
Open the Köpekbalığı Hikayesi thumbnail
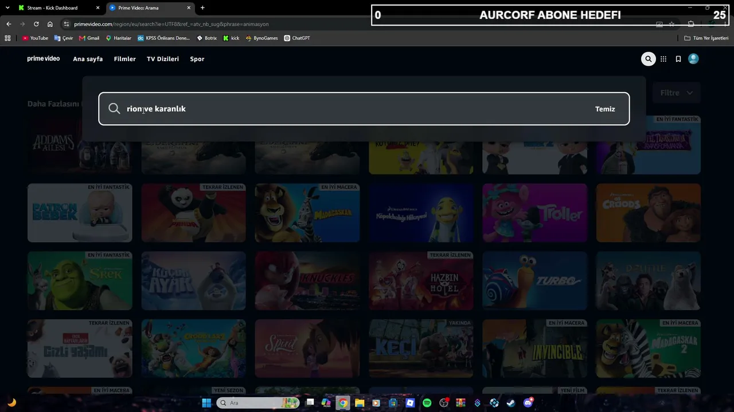[x=421, y=213]
